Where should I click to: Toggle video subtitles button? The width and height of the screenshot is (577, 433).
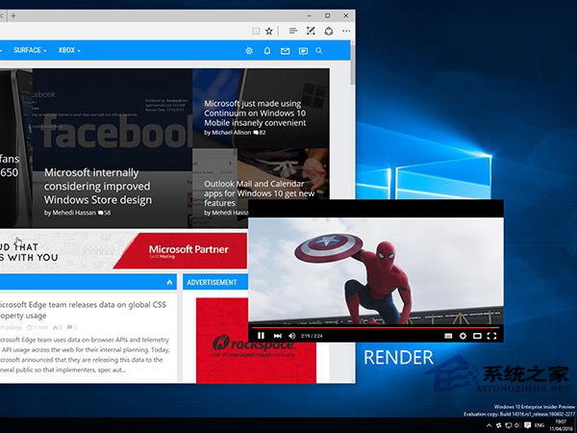448,336
